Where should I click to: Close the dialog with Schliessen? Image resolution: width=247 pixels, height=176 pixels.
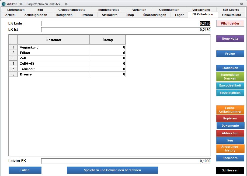(230, 170)
